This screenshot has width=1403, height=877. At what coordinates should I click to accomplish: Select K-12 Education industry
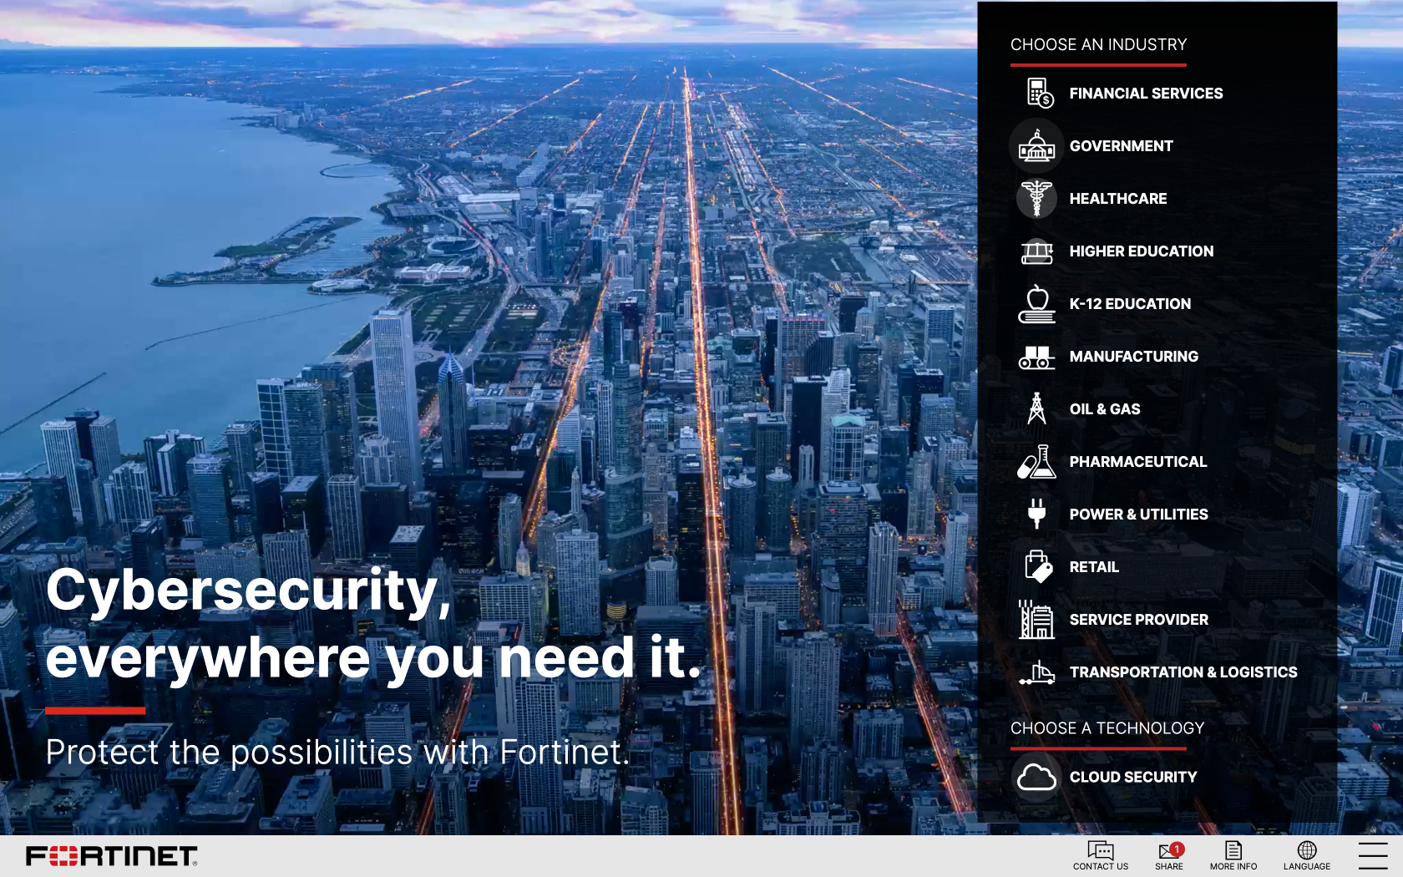1130,304
